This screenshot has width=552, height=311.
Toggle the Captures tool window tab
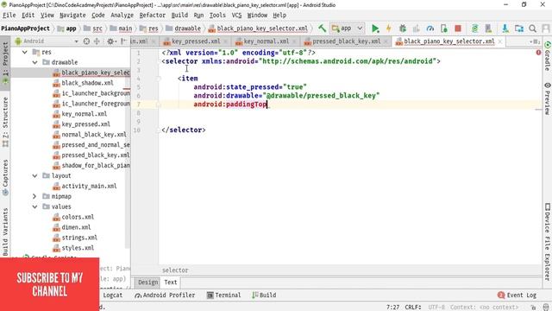[x=5, y=177]
